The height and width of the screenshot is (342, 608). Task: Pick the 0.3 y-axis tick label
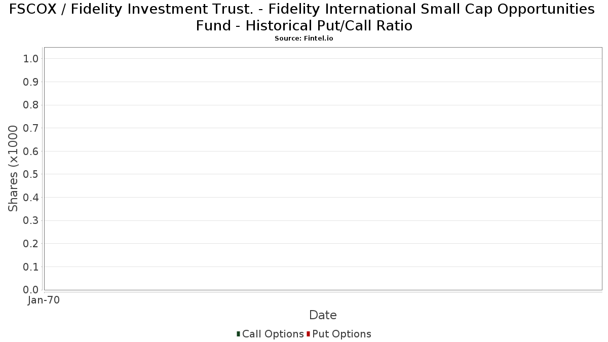click(31, 220)
